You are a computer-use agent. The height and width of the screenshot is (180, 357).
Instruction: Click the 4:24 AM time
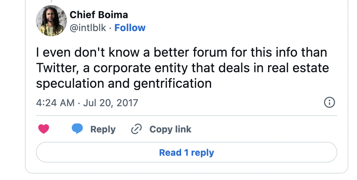click(x=55, y=103)
